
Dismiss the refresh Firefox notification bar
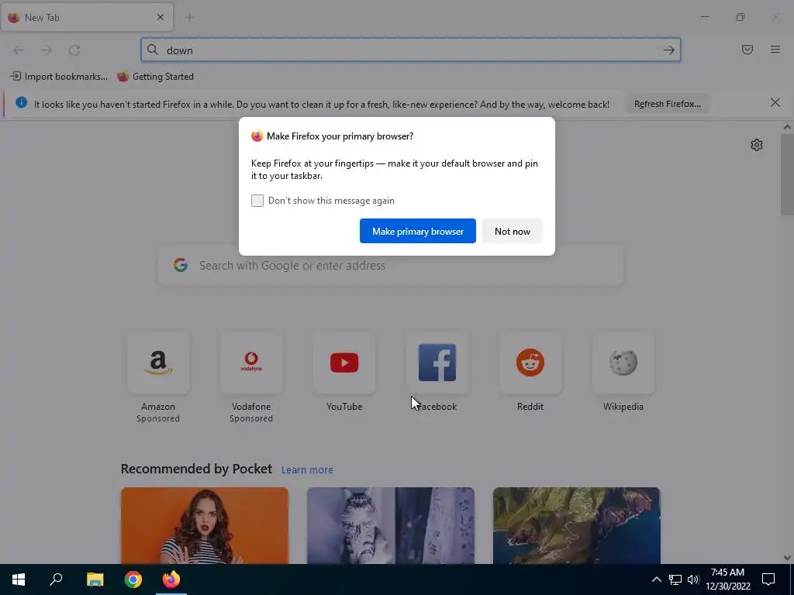point(775,103)
